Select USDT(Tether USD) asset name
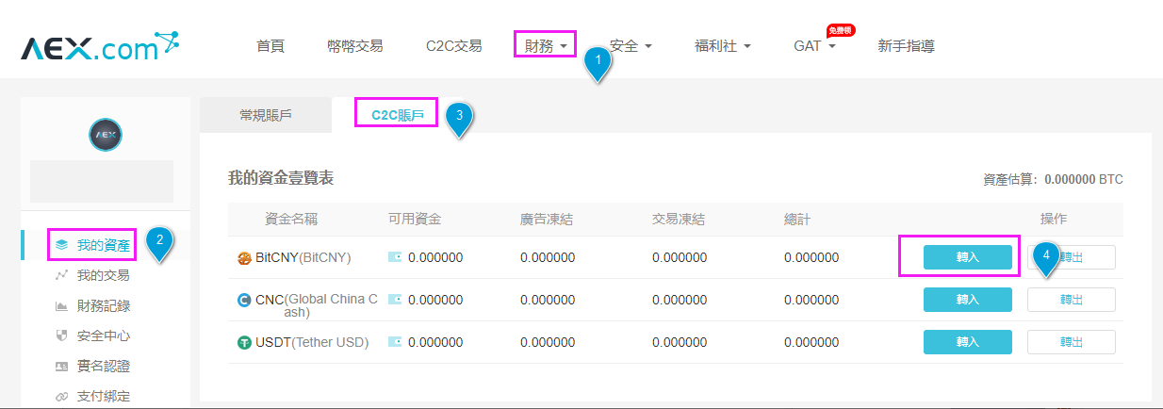This screenshot has height=409, width=1163. pyautogui.click(x=312, y=342)
